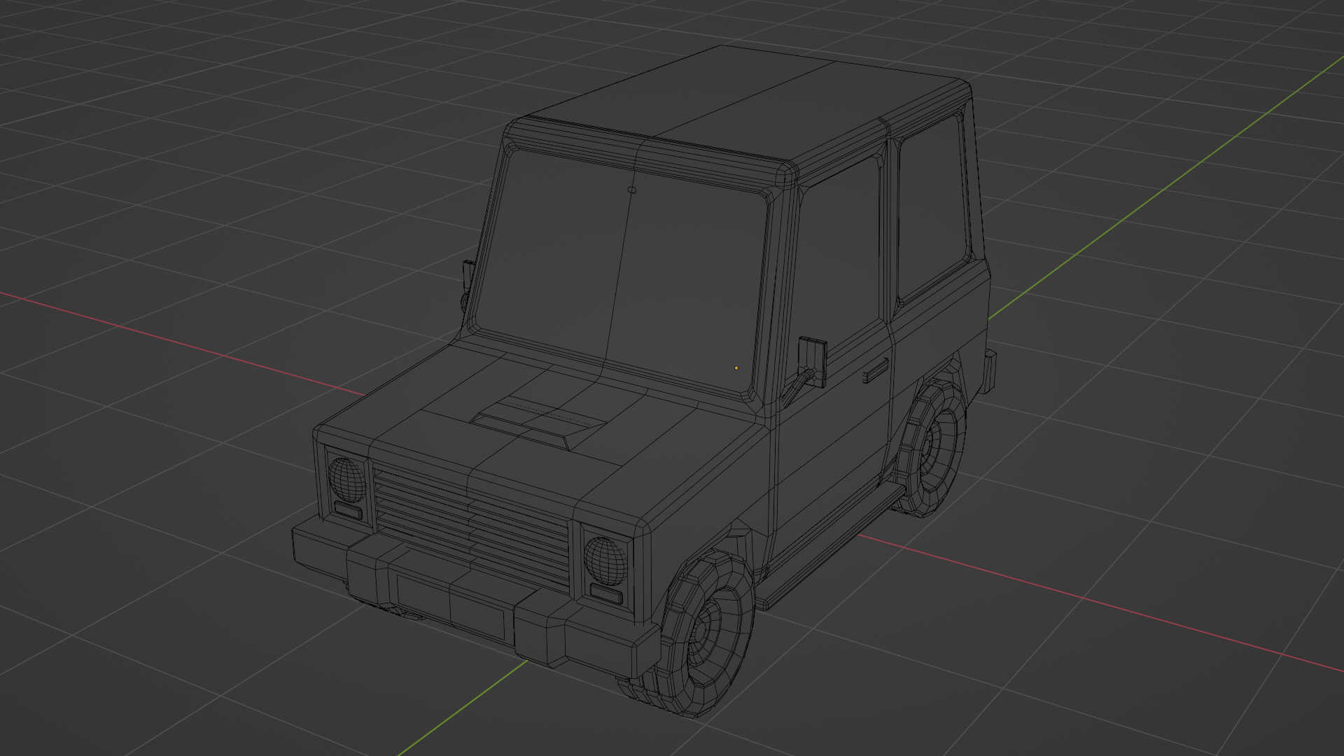Click the small circle atop the windshield

(632, 190)
